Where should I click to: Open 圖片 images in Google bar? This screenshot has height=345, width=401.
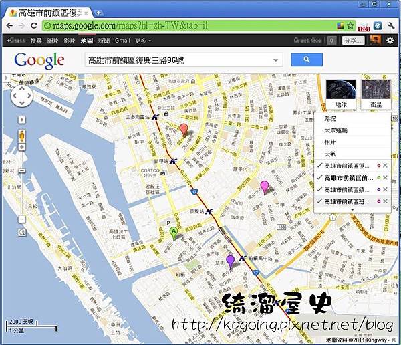click(x=53, y=41)
